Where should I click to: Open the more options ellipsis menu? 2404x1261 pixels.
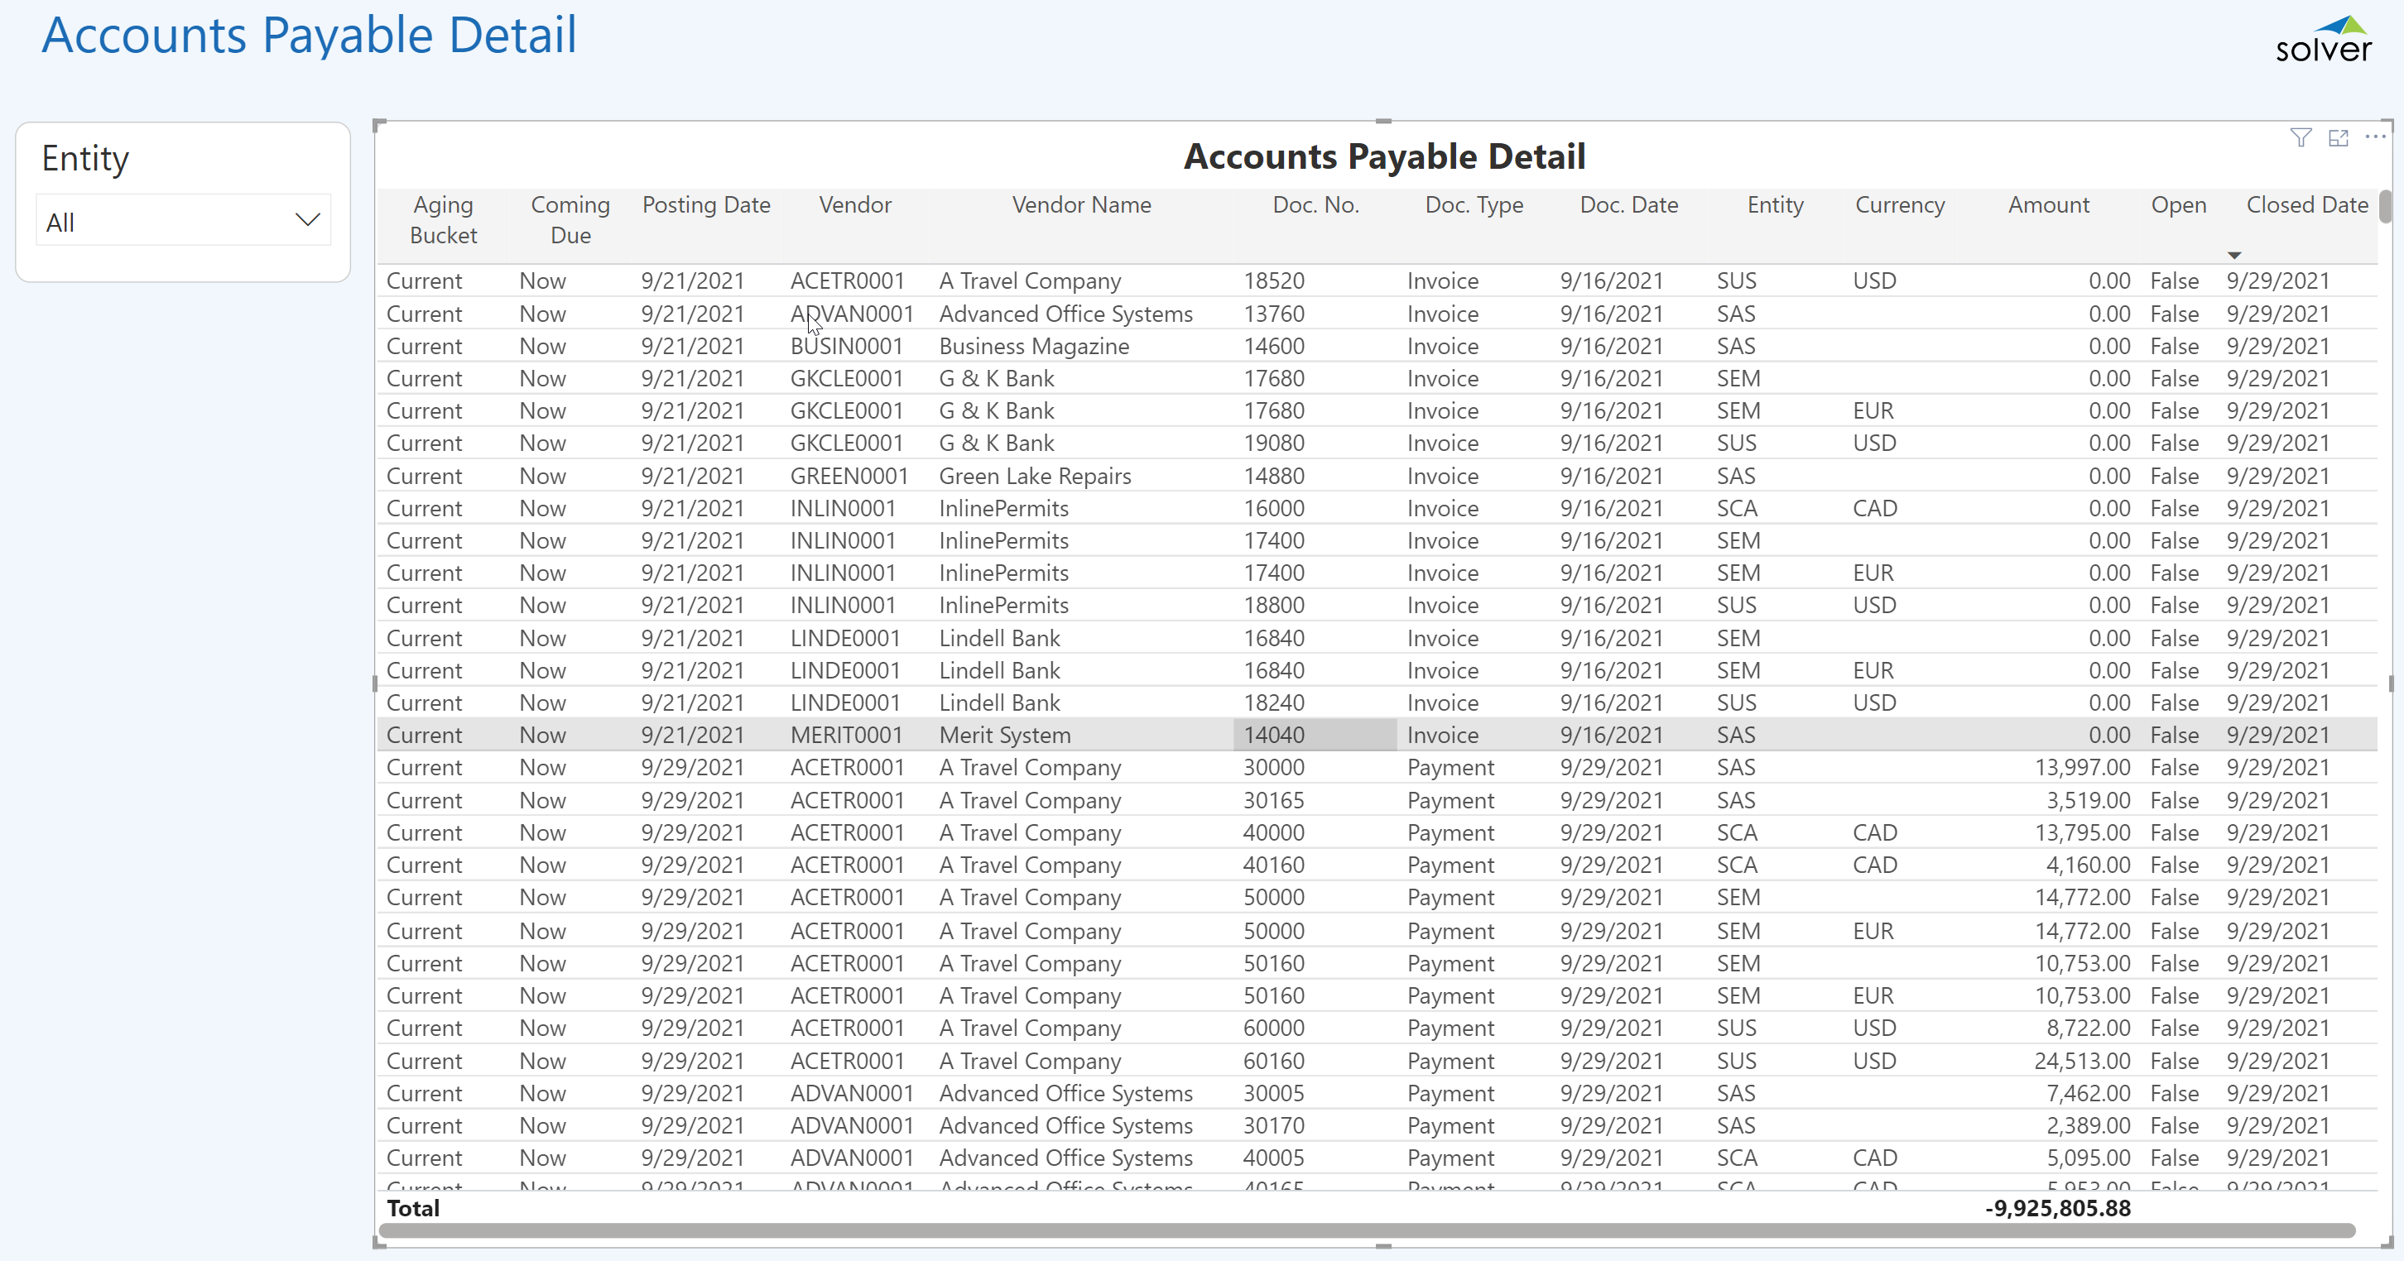pyautogui.click(x=2375, y=137)
